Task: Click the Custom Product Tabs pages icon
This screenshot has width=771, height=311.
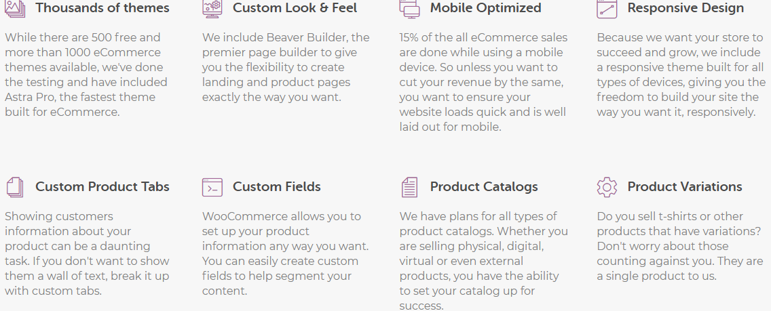Action: 15,188
